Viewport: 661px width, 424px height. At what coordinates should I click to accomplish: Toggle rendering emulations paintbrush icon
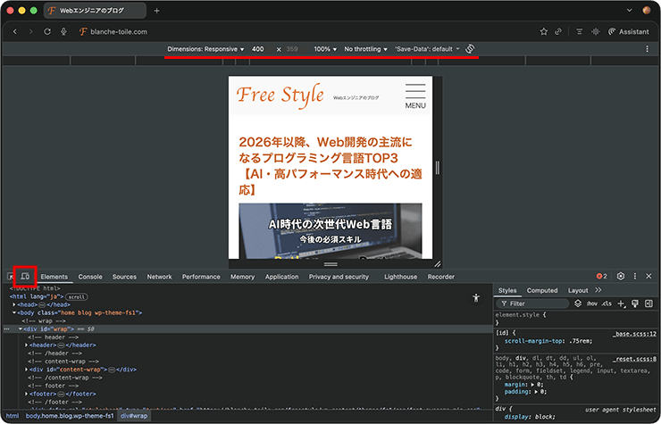[x=635, y=303]
